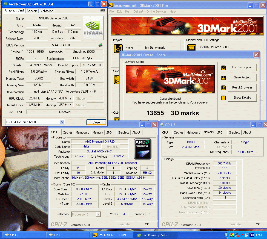
Task: Click the ResultBrowser button
Action: coord(242,87)
